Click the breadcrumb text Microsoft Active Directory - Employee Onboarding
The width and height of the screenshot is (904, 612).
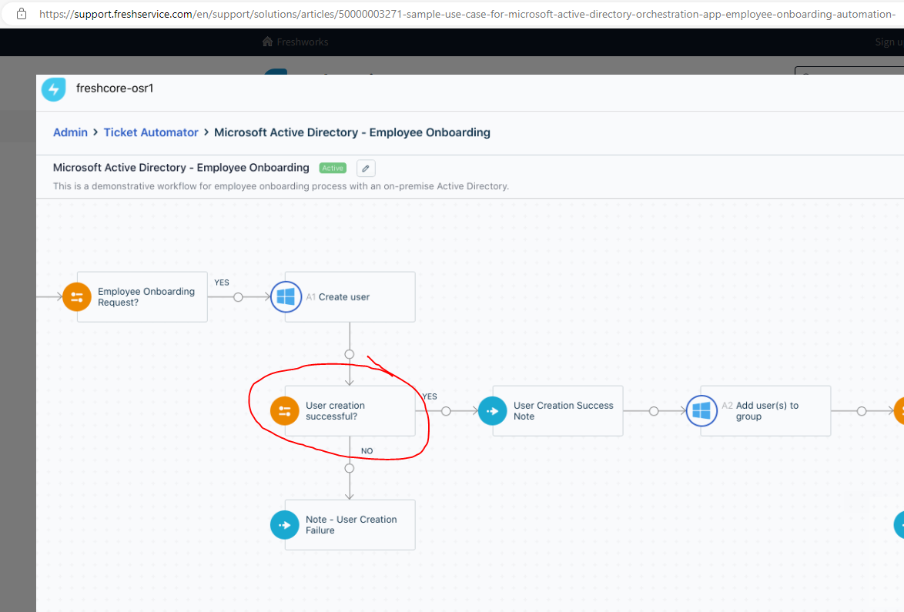[x=352, y=132]
